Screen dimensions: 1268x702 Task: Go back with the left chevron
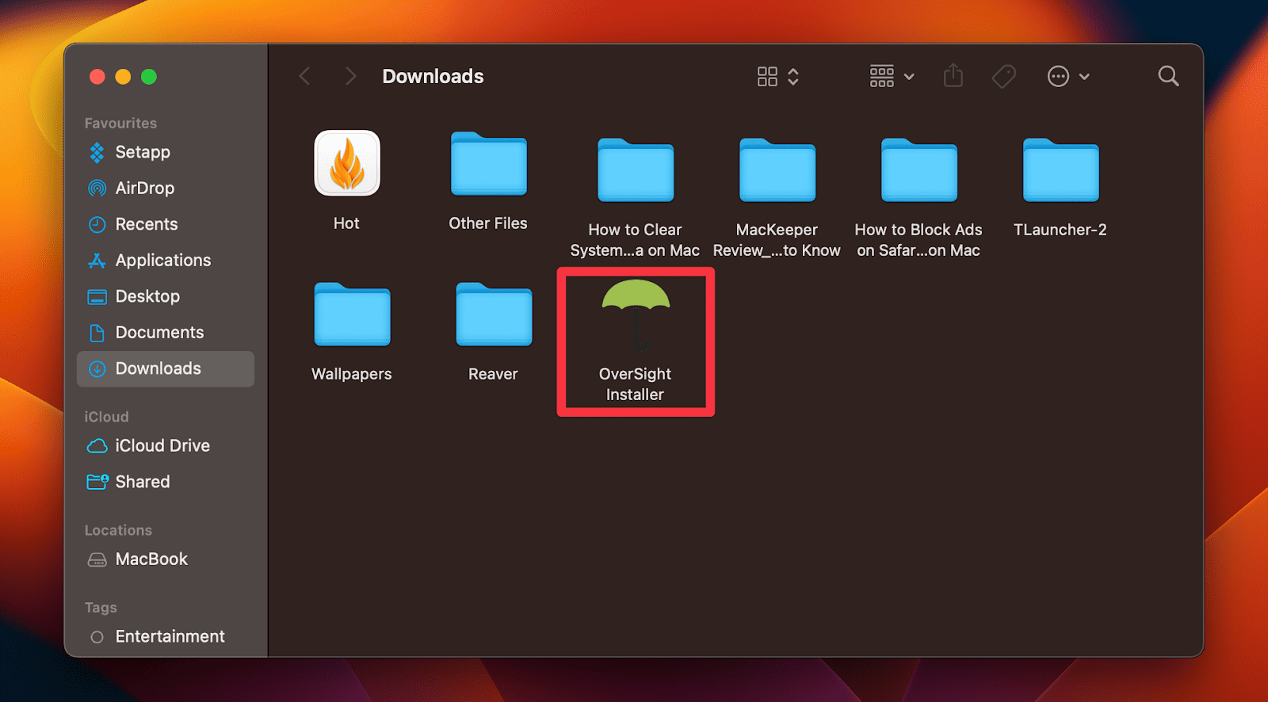304,76
